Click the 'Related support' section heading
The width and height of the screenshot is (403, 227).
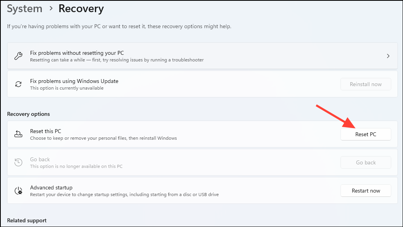coord(27,221)
